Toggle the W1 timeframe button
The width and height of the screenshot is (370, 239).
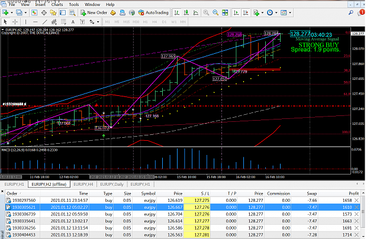coord(174,22)
